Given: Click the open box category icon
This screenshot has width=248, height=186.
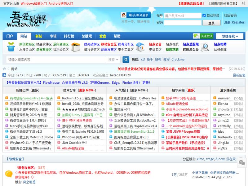Looking at the screenshot, I should pos(76,47).
